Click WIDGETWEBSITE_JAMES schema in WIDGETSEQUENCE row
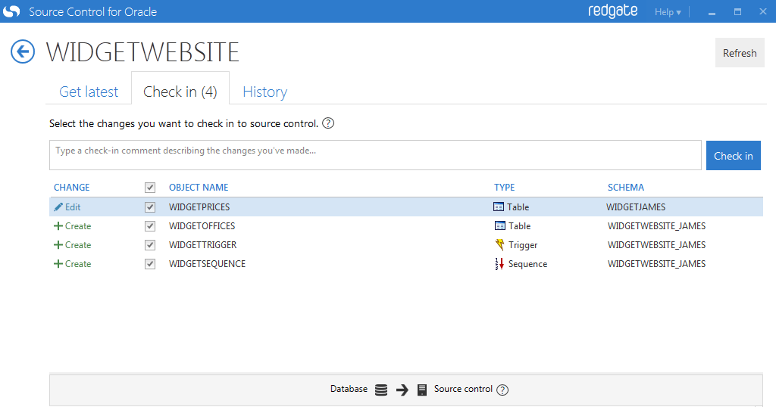The image size is (776, 407). pos(656,264)
